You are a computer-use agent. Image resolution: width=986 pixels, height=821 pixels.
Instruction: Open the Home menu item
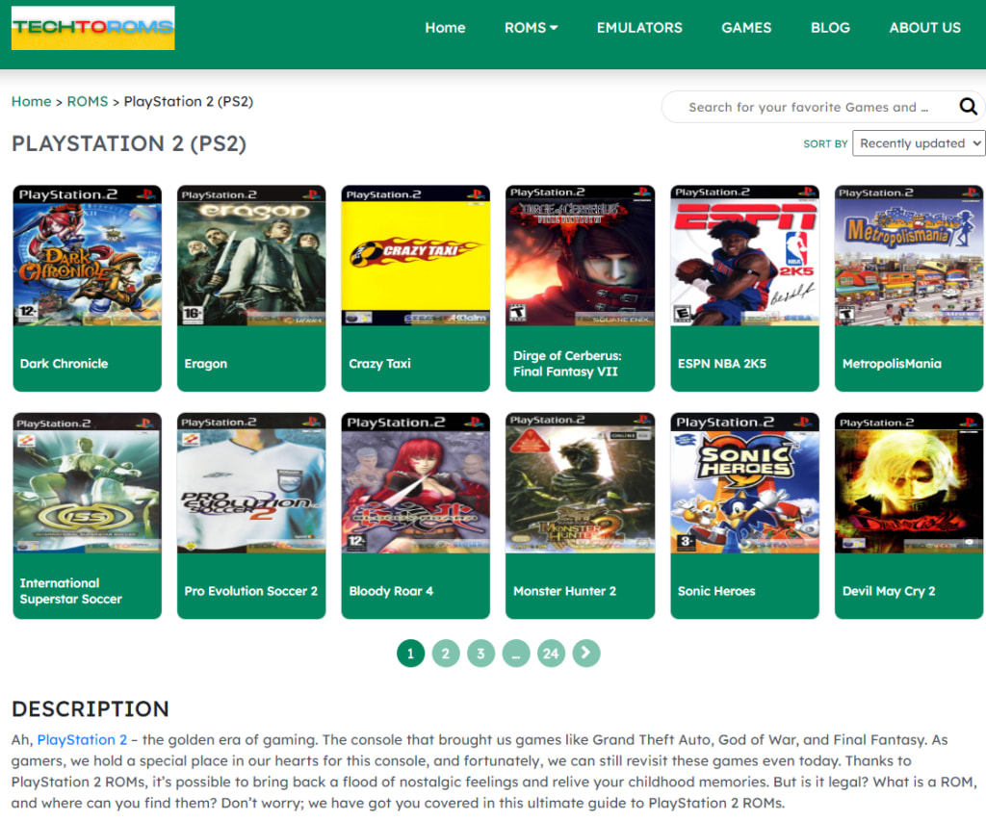point(445,28)
